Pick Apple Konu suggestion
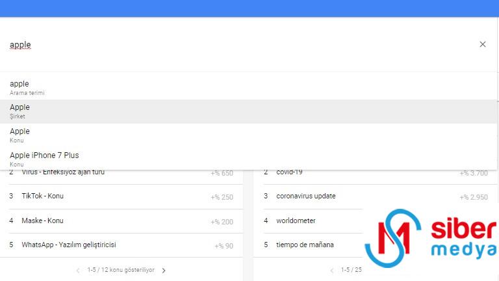Image resolution: width=499 pixels, height=281 pixels. coord(19,135)
